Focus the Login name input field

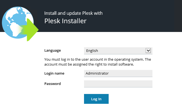118,73
